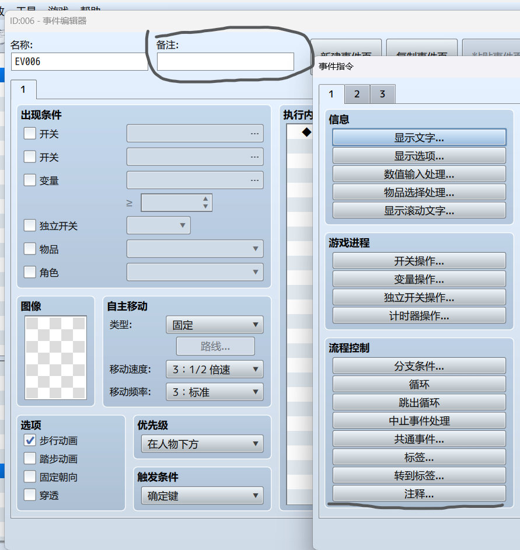Uncheck the 步行动画 option

pos(30,440)
